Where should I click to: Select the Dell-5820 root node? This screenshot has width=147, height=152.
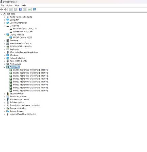(x=11, y=14)
